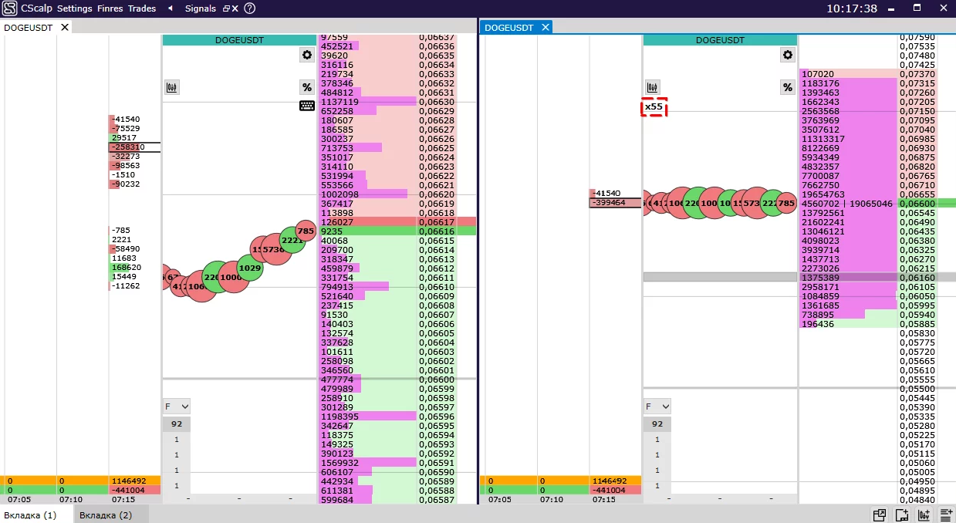
Task: Open the Trades menu
Action: [x=141, y=8]
